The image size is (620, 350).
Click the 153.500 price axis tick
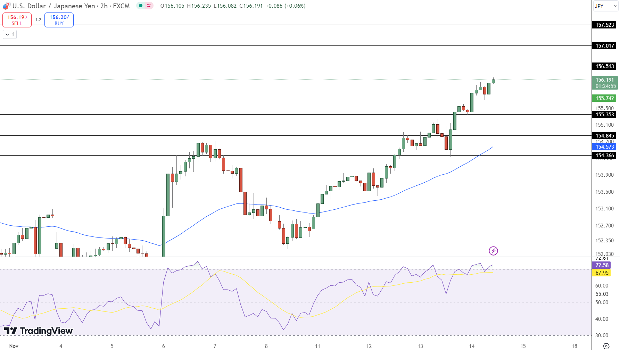604,192
